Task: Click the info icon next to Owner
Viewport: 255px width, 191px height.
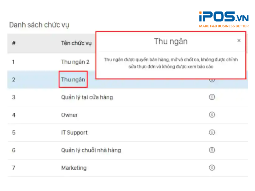Action: (x=212, y=115)
